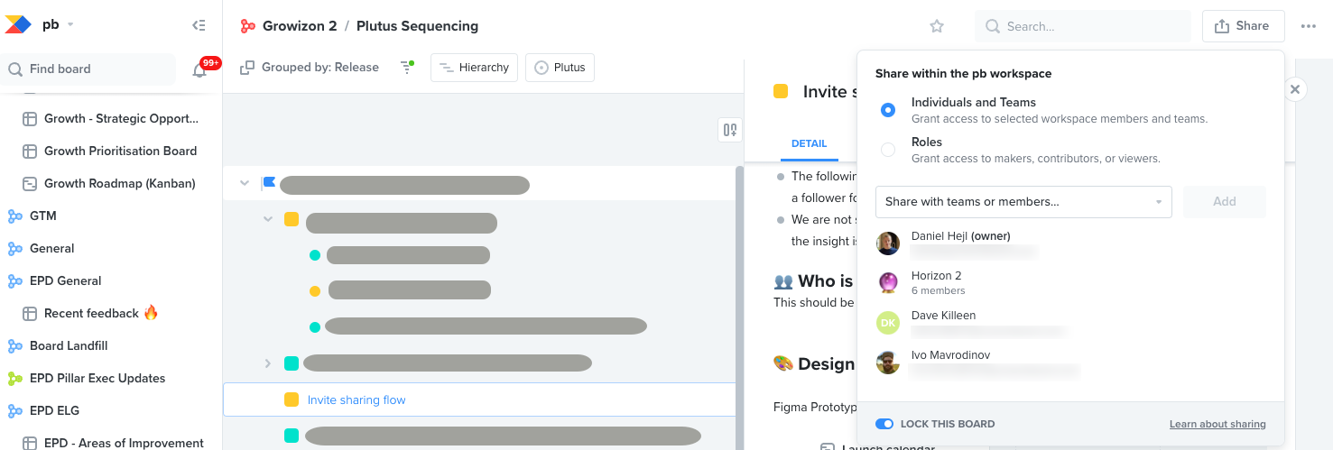Click the GTM folder icon
1333x450 pixels.
tap(14, 216)
